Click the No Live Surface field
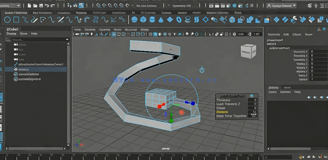 (x=148, y=6)
